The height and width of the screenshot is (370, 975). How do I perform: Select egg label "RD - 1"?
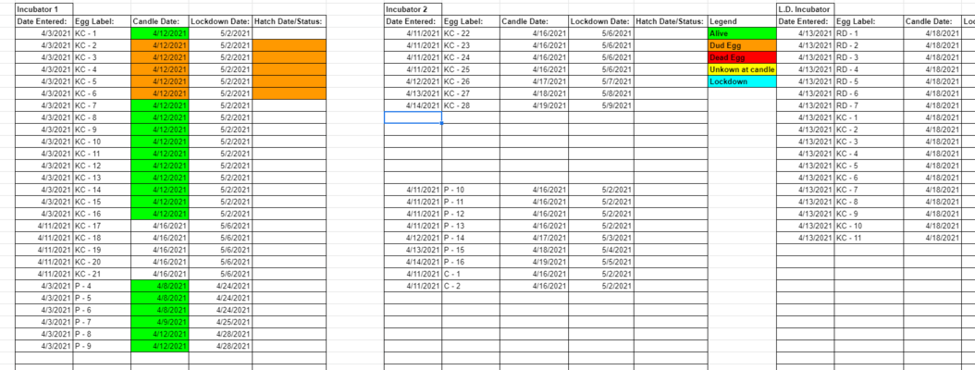click(870, 33)
